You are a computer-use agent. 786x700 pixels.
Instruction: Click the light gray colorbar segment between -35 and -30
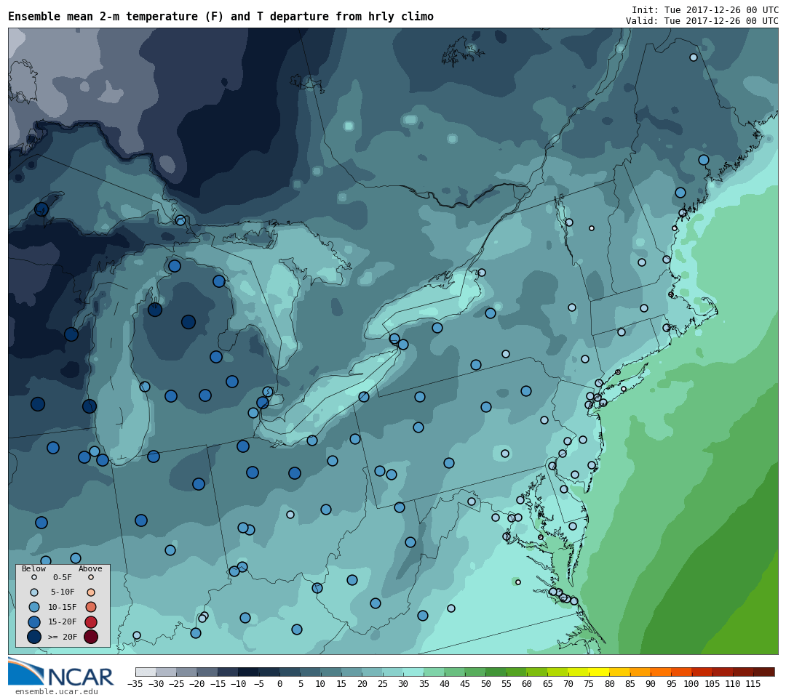(146, 672)
